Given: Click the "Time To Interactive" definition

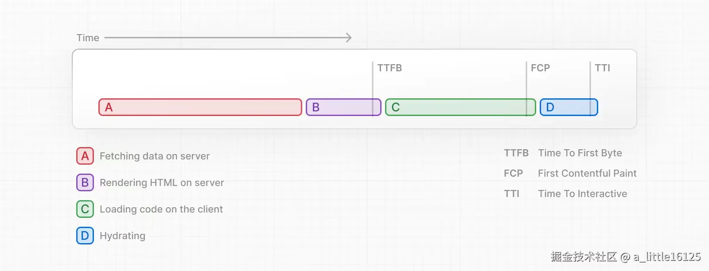Looking at the screenshot, I should [x=583, y=194].
